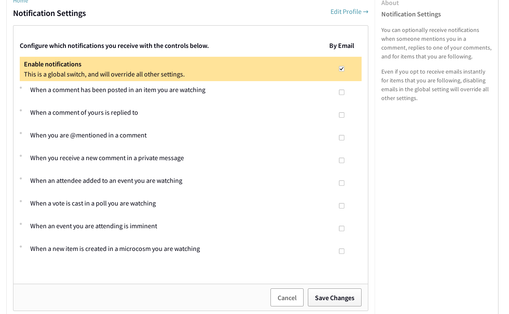Click 'This is a global switch' description text
The width and height of the screenshot is (509, 314).
point(104,74)
